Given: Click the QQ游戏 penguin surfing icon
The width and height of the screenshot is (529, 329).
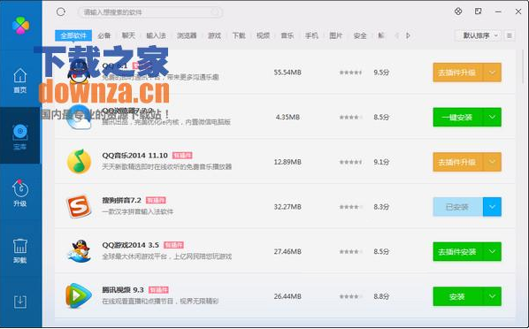Looking at the screenshot, I should [79, 251].
